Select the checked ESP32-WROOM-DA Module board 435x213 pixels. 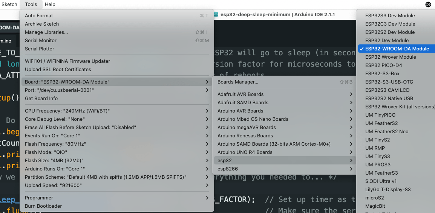coord(397,49)
